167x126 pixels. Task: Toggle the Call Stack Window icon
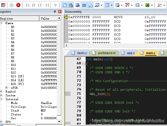tap(90, 5)
